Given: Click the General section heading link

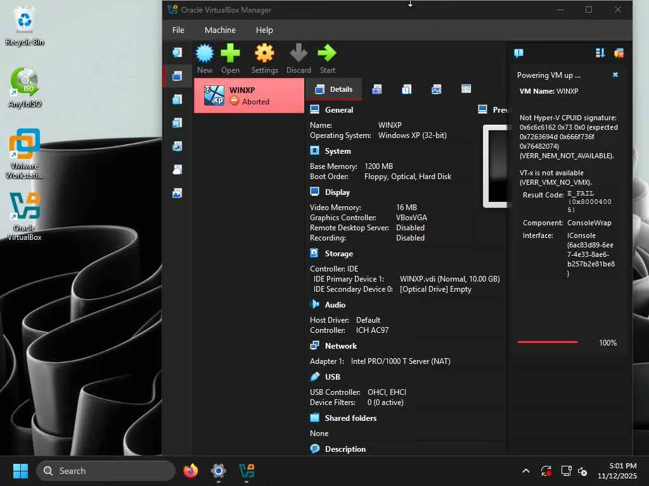Looking at the screenshot, I should [x=339, y=110].
